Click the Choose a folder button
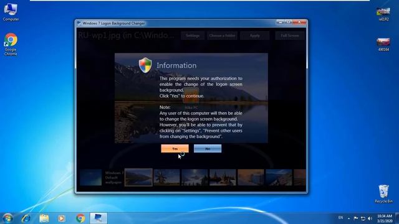Screen dimensions: 399x224 pyautogui.click(x=222, y=35)
